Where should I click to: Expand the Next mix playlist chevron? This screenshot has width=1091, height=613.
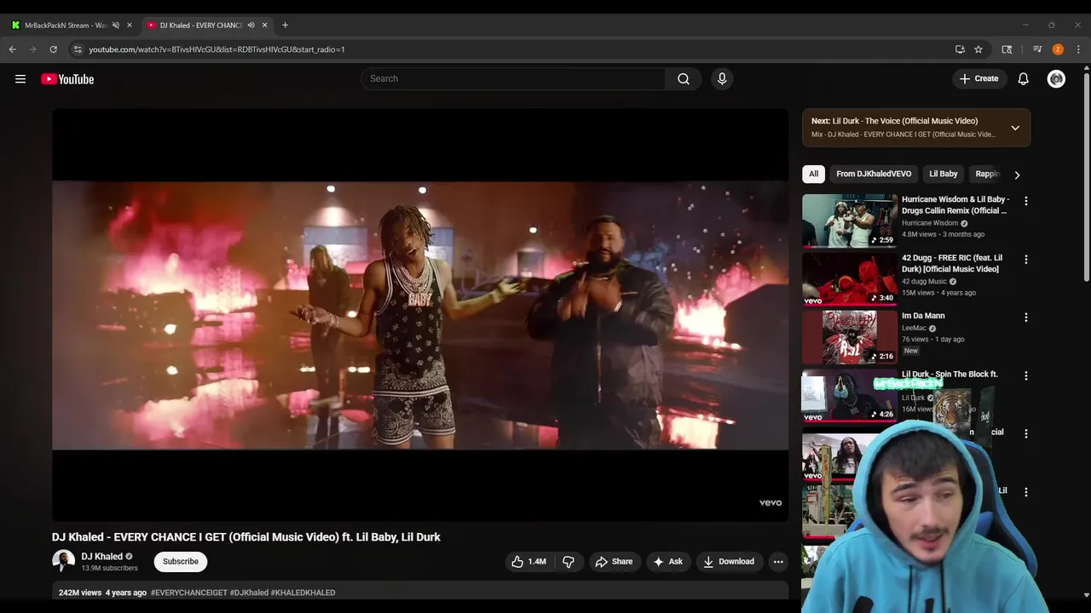[1015, 128]
